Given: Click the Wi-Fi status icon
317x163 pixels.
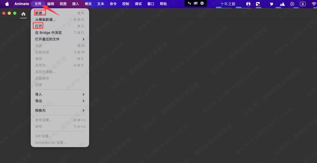Looking at the screenshot, I should coord(313,4).
